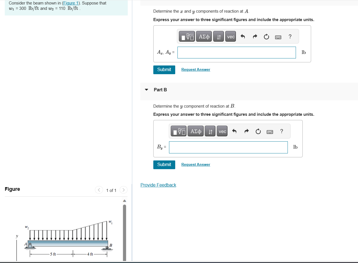Click Request Answer for Part B
Screen dimensions: 358x263
tap(195, 164)
